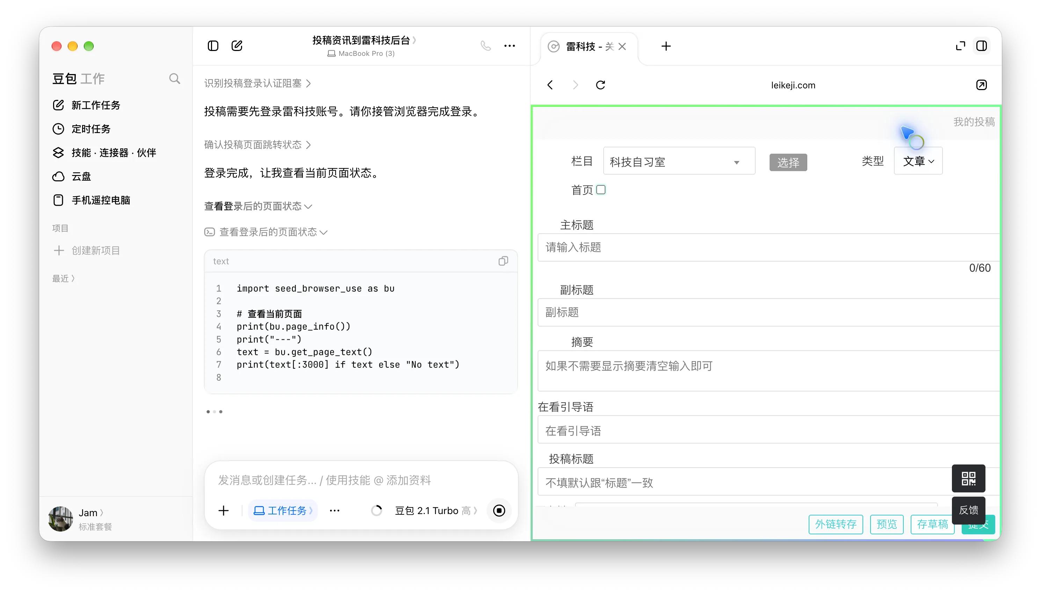Copy the code block with copy icon
Screen dimensions: 1041x593
tap(503, 261)
